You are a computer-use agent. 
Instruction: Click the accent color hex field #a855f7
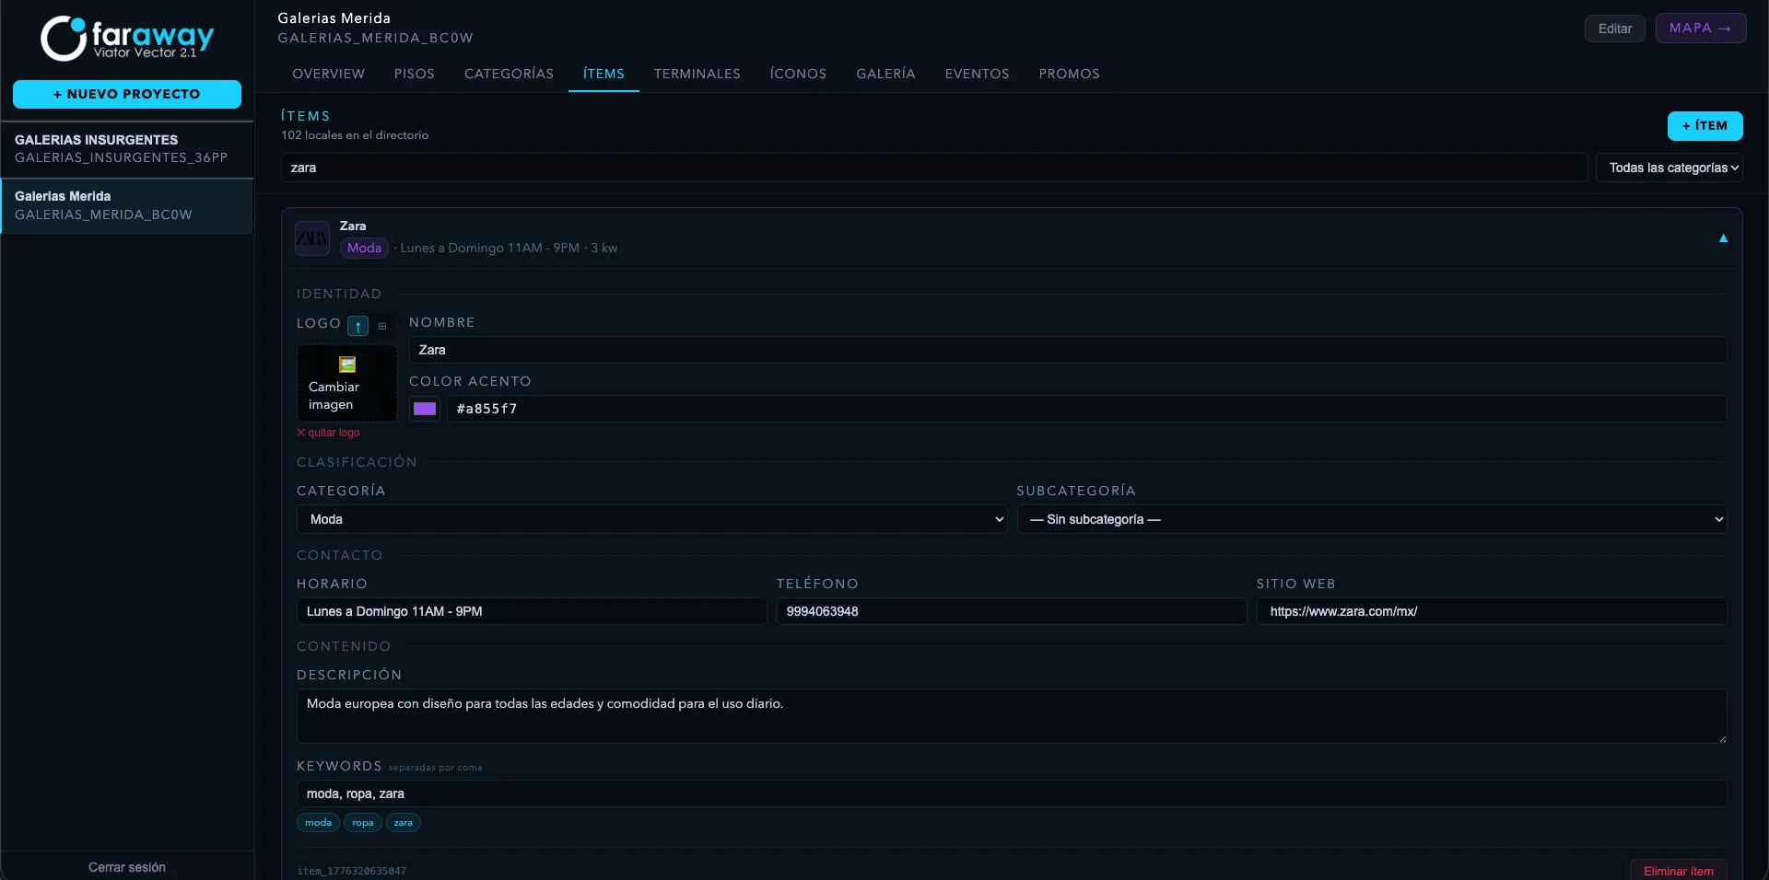pos(1087,409)
